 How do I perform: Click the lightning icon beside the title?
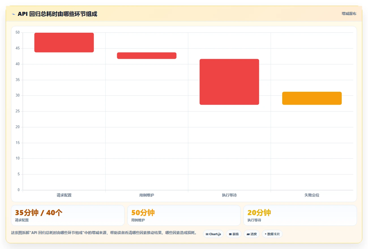[x=13, y=14]
